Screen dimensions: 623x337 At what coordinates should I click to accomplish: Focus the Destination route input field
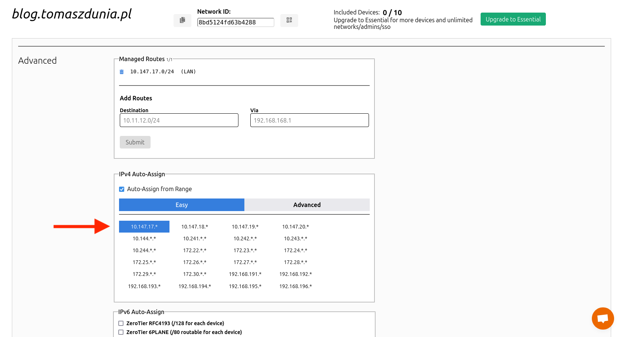click(179, 120)
